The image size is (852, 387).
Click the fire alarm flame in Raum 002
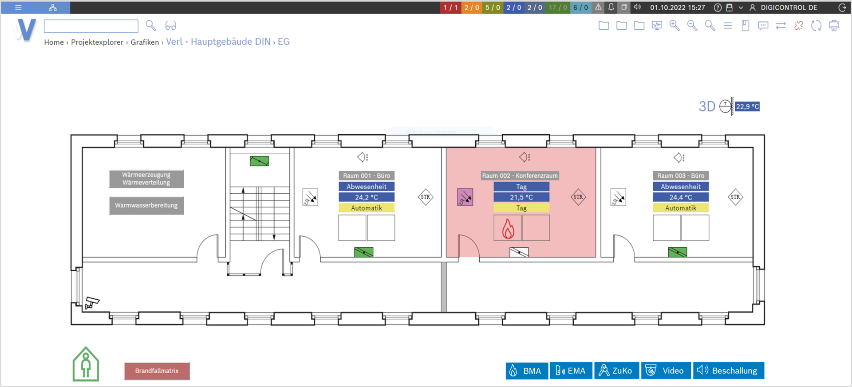[508, 228]
